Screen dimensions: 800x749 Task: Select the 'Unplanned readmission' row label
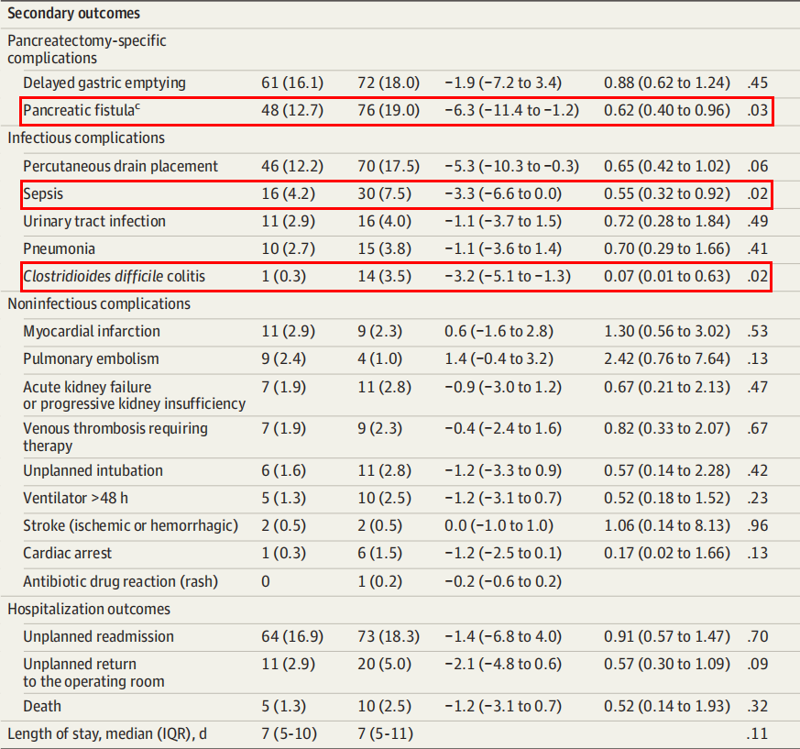click(x=98, y=637)
